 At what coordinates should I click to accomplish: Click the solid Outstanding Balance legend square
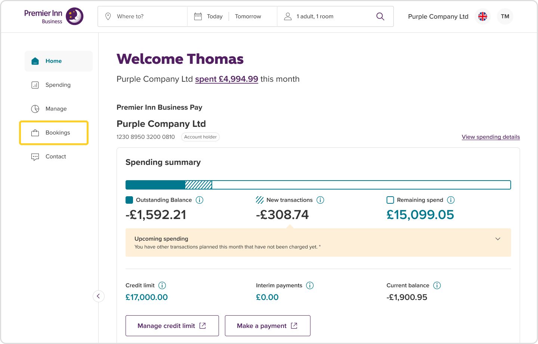pos(129,200)
